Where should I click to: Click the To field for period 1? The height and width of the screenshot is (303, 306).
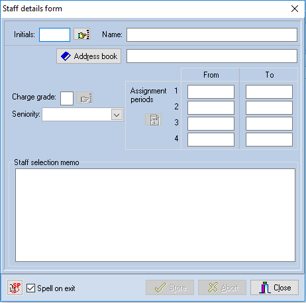269,91
